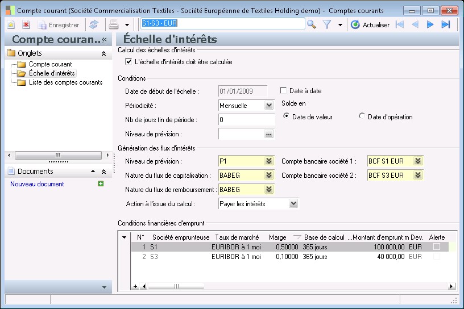This screenshot has width=464, height=309.
Task: Open the Compte bancaire société 1 dropdown
Action: pos(417,161)
